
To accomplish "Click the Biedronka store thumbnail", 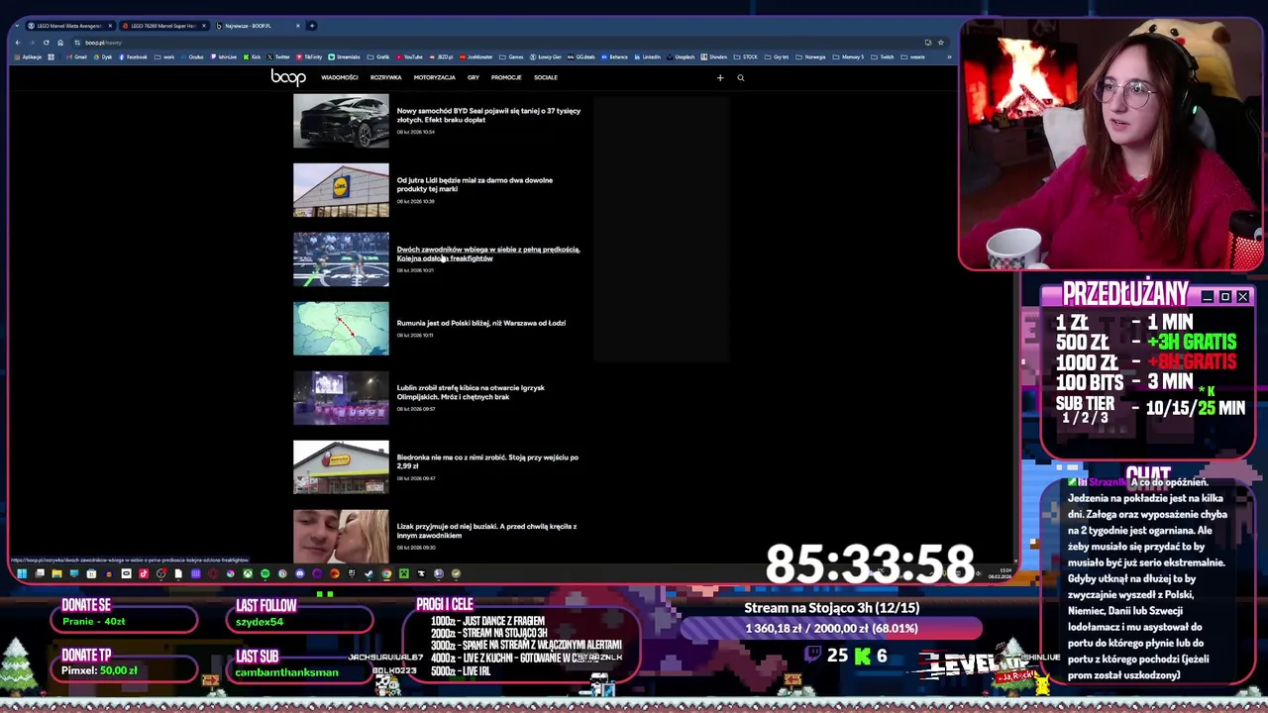I will [x=341, y=467].
